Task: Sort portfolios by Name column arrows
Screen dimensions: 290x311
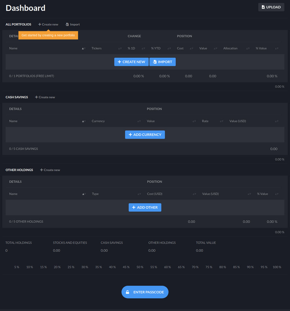Action: (84, 48)
